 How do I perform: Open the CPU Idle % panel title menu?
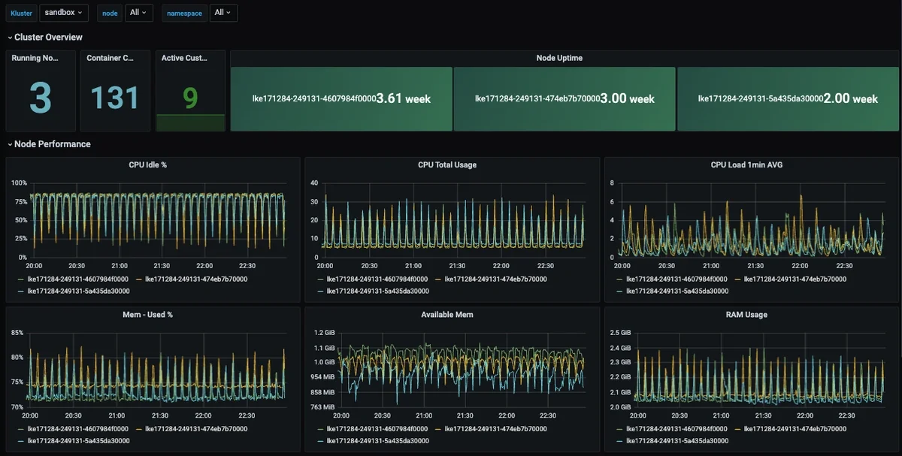(x=148, y=165)
